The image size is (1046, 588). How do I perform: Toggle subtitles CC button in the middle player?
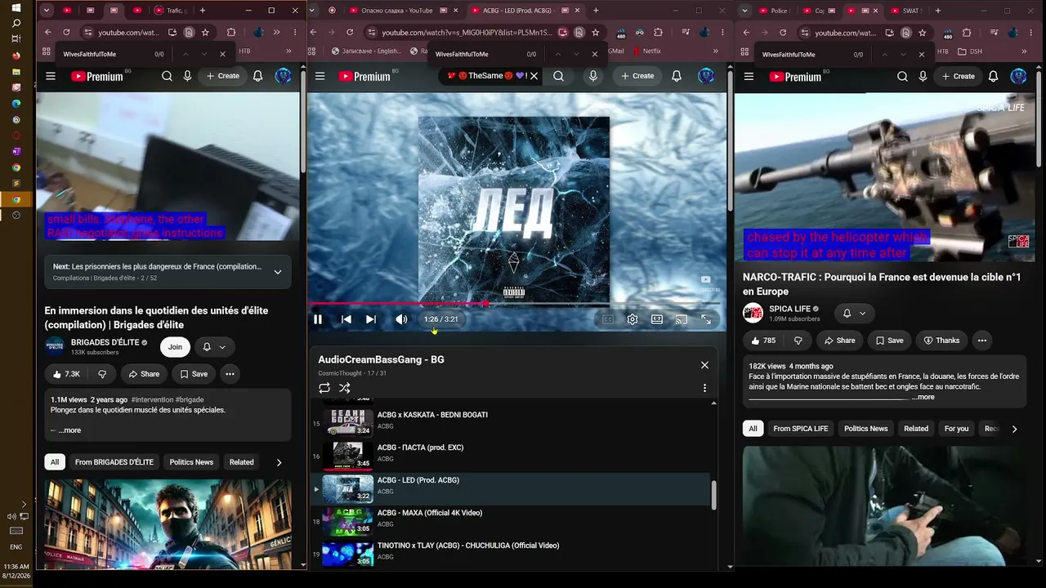pos(608,319)
